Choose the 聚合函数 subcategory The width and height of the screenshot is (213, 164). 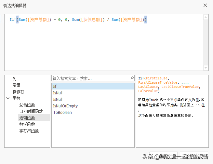point(27,105)
